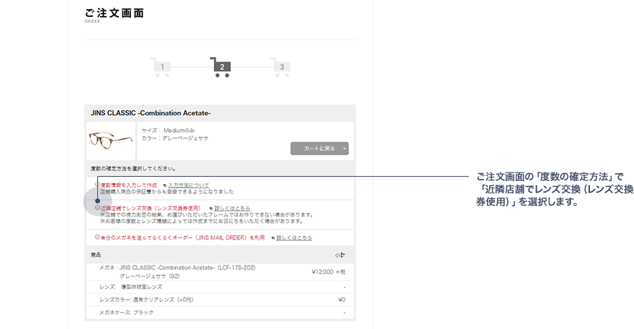Image resolution: width=634 pixels, height=329 pixels.
Task: Open the 入力方法について link
Action: click(x=188, y=185)
